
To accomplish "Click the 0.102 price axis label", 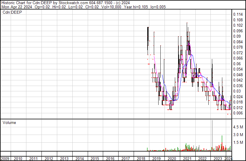I will (x=238, y=25).
